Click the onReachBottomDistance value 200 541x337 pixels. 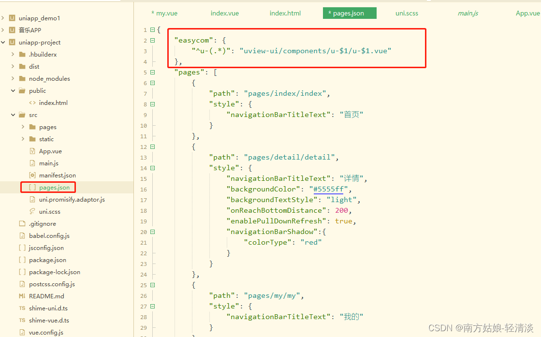click(342, 210)
